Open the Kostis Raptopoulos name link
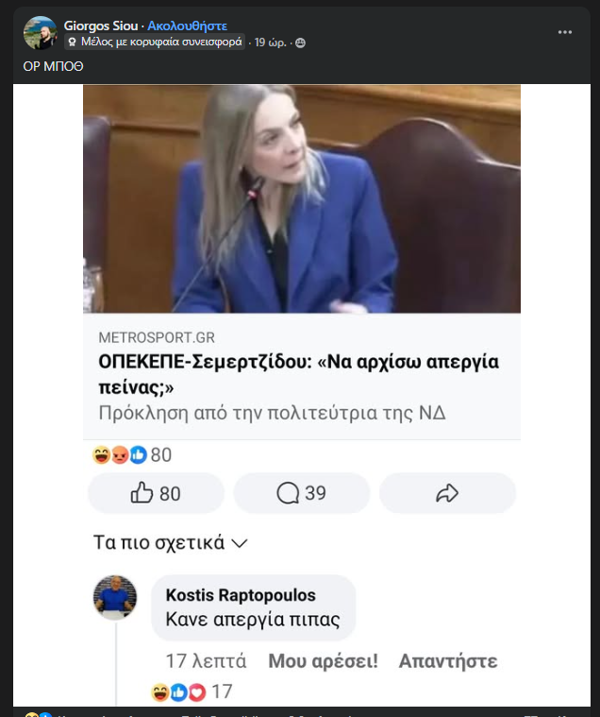 pyautogui.click(x=241, y=595)
